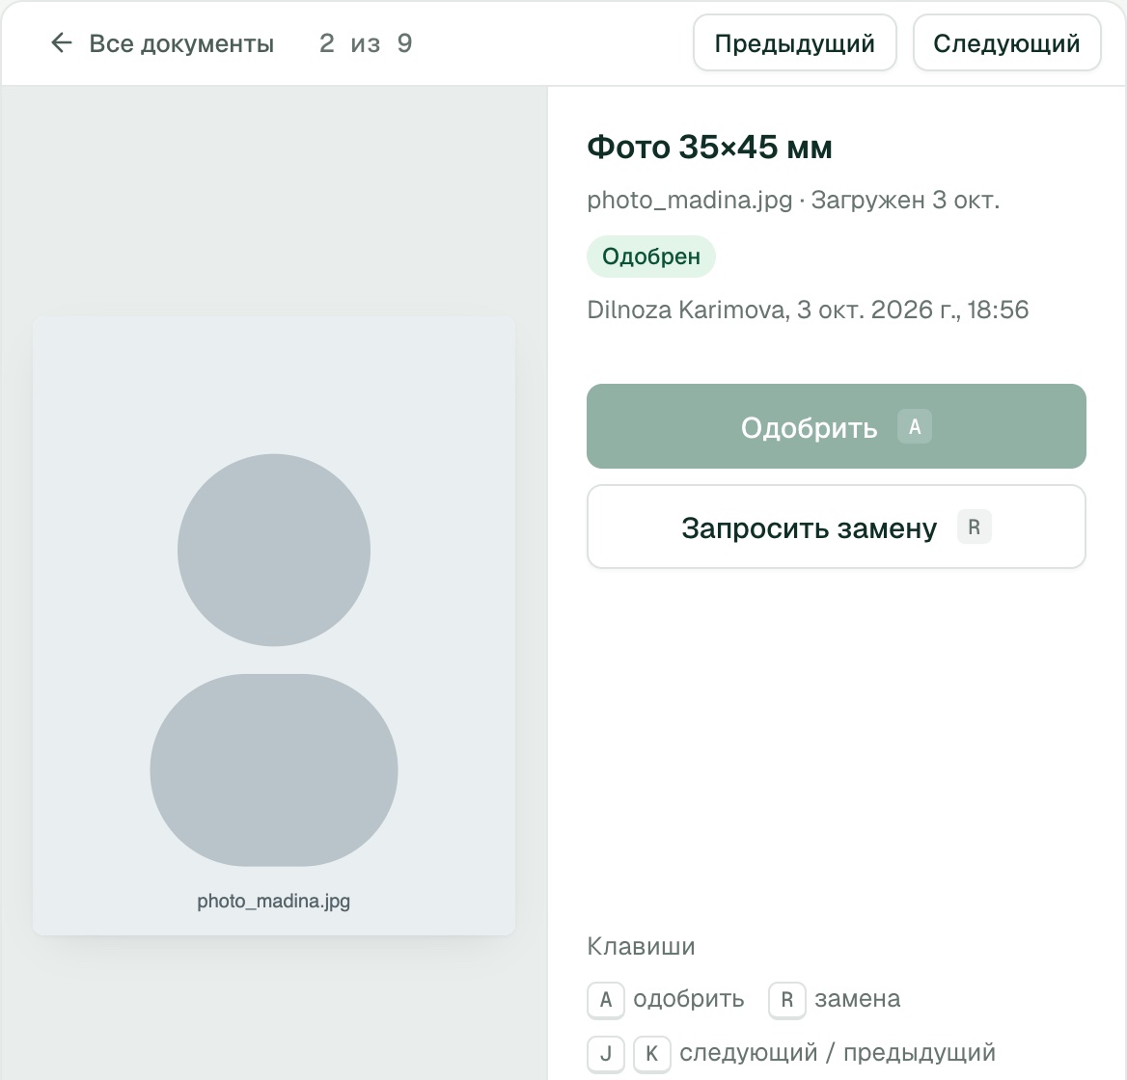Viewport: 1127px width, 1080px height.
Task: Click Запросить замену button
Action: 836,527
